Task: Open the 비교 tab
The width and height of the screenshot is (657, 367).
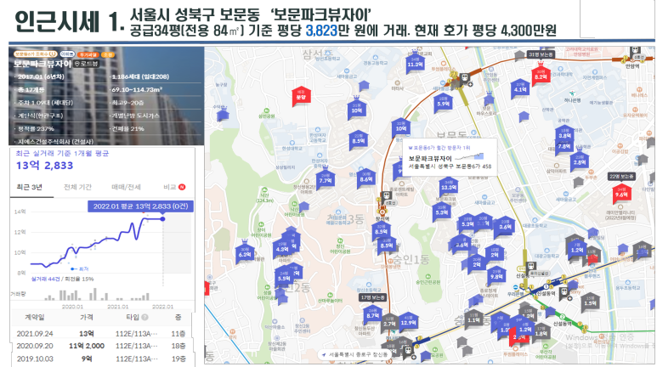Action: click(x=170, y=187)
